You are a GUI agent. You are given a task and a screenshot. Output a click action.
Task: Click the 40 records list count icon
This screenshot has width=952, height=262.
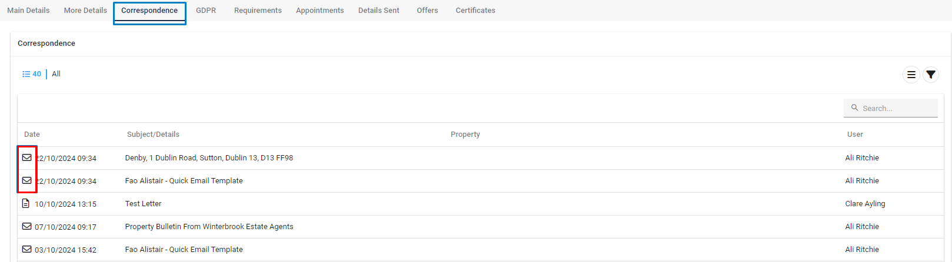pos(32,74)
